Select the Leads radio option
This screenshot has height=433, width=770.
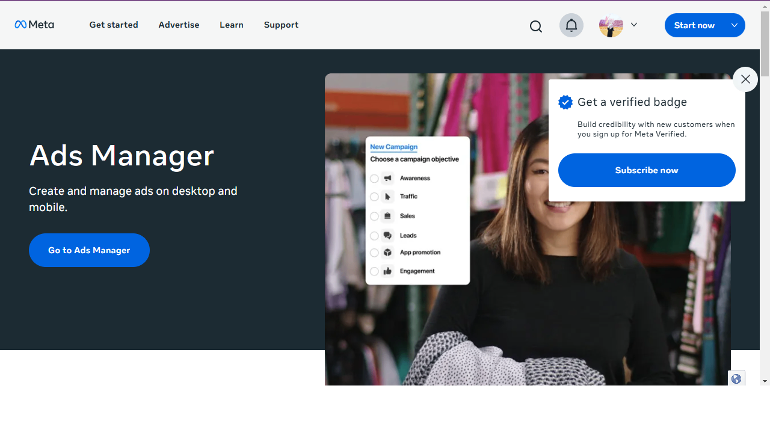374,236
